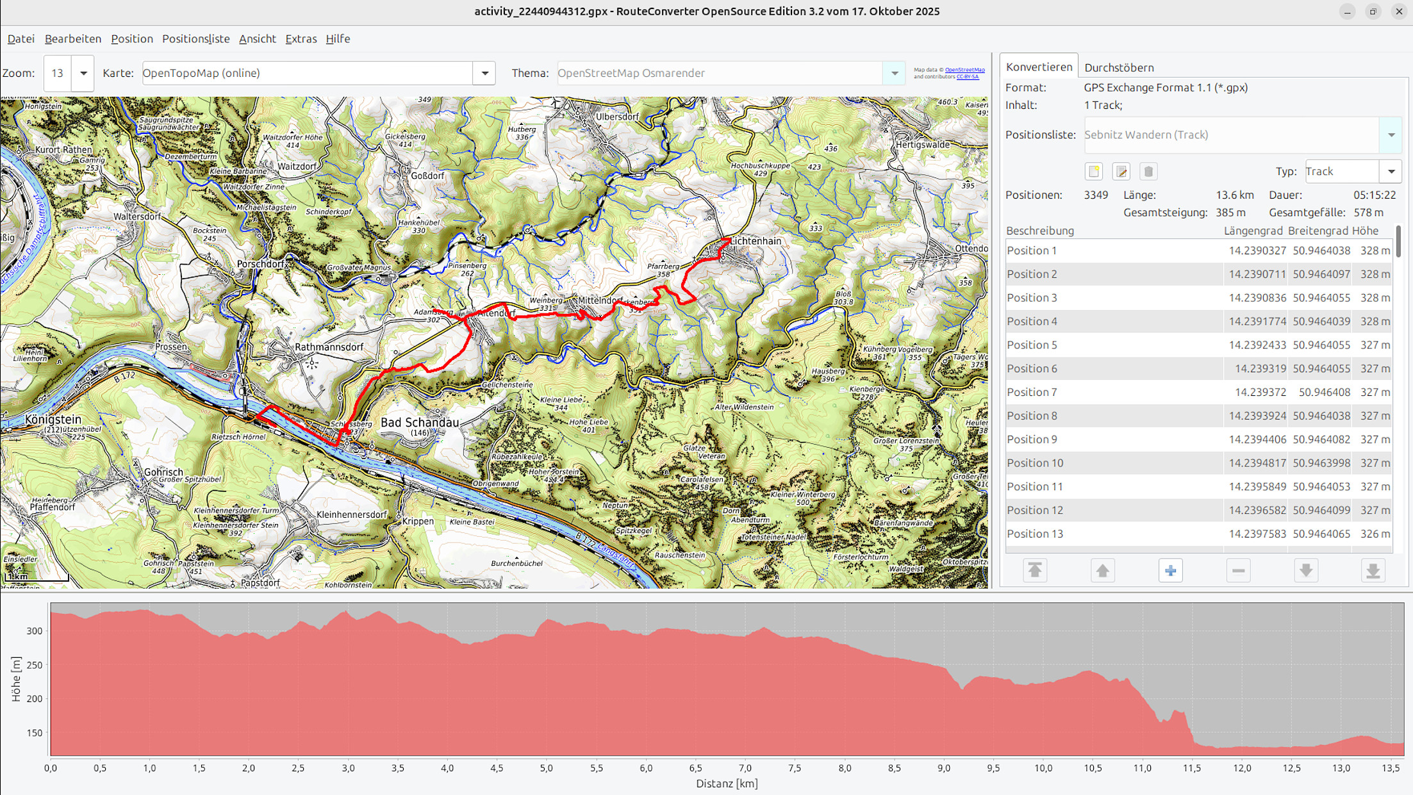Click the rename position list pencil icon

click(1121, 172)
